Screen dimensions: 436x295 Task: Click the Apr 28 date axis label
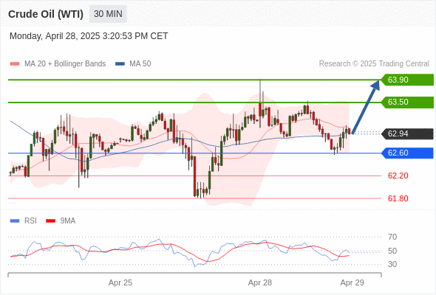(260, 282)
